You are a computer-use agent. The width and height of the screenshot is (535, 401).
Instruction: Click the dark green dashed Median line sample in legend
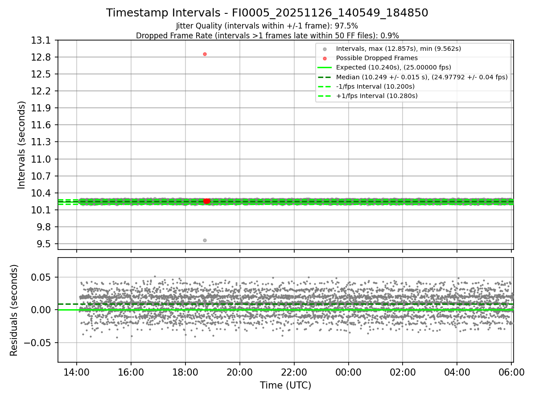pyautogui.click(x=325, y=77)
